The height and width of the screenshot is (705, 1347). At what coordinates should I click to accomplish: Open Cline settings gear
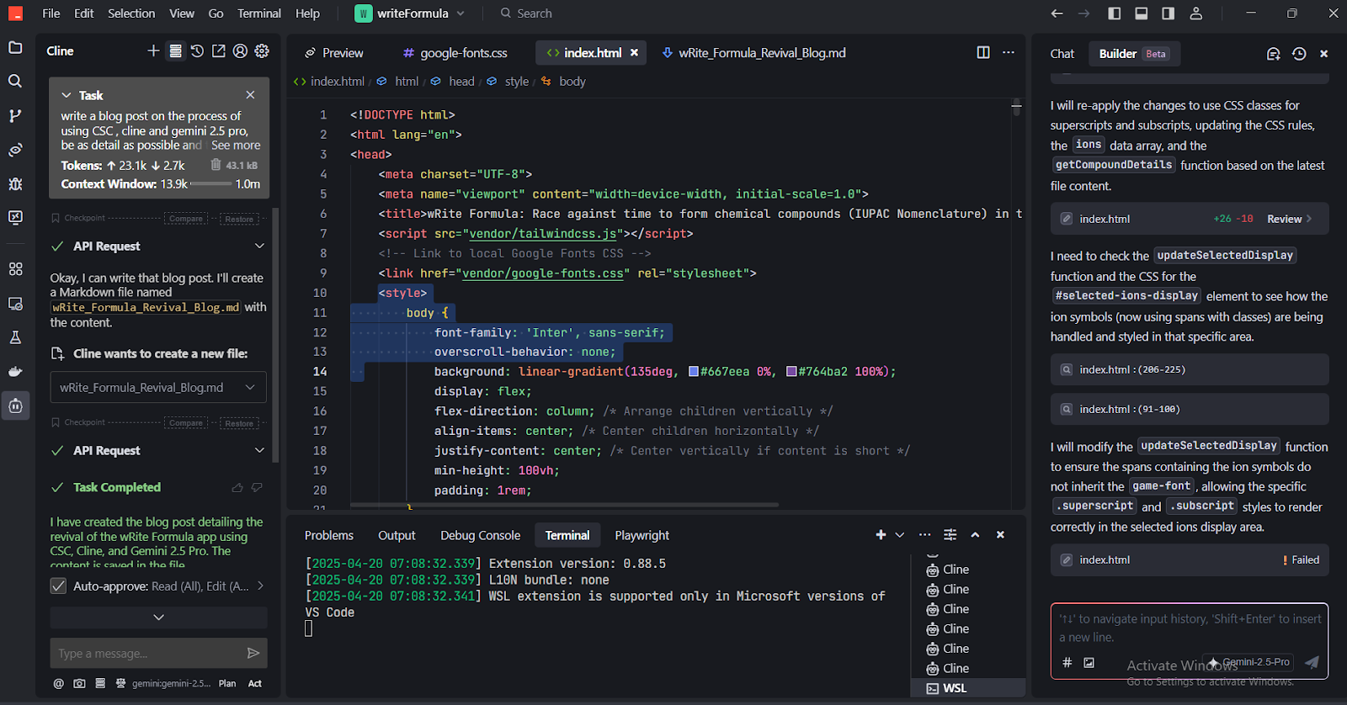pos(262,51)
